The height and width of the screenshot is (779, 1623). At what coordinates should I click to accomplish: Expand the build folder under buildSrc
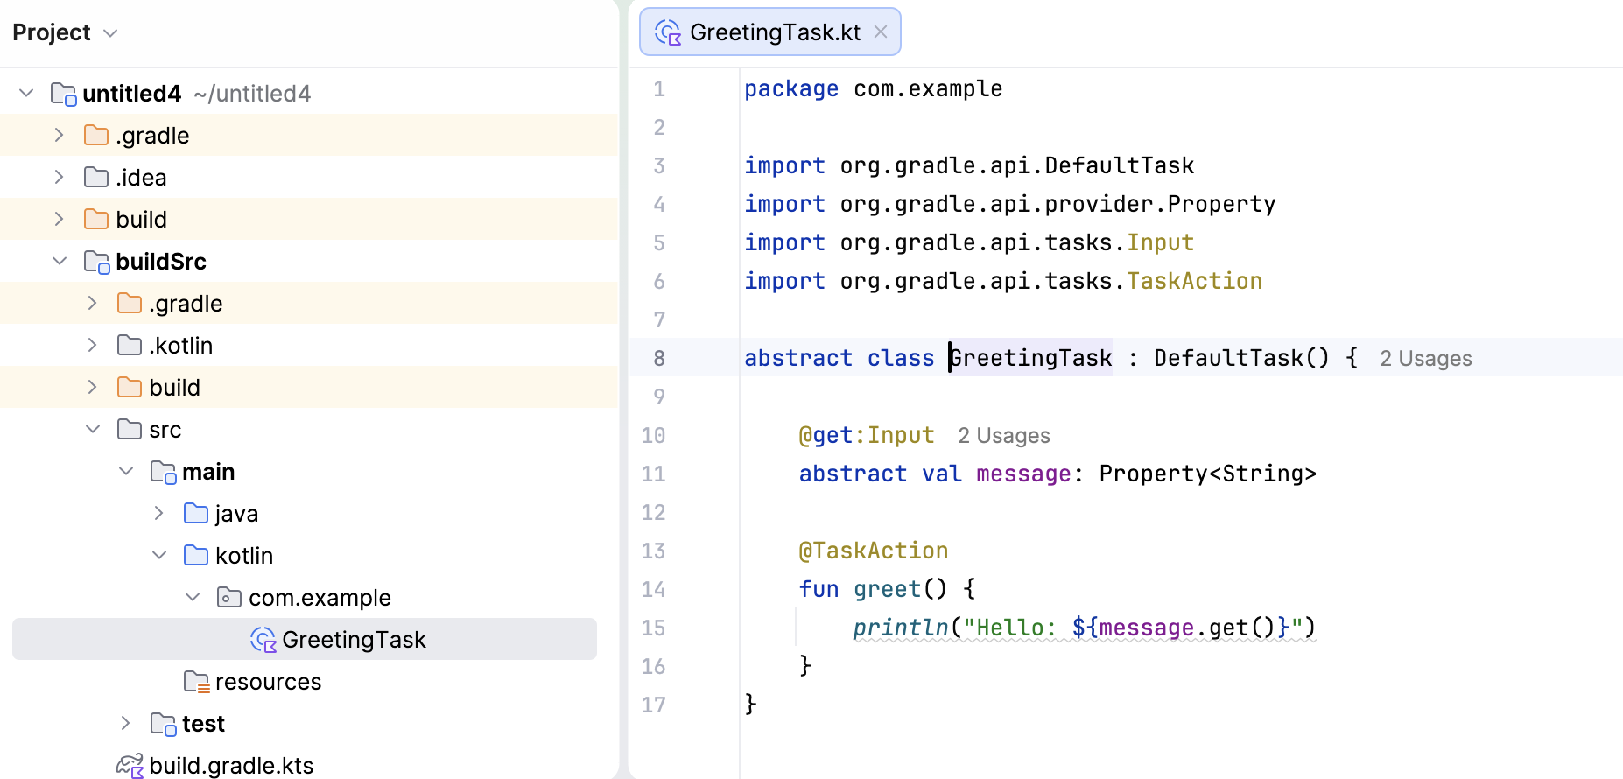tap(93, 387)
